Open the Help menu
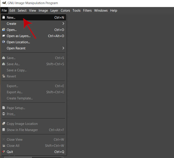Viewport: 174px width, 158px height. click(114, 10)
